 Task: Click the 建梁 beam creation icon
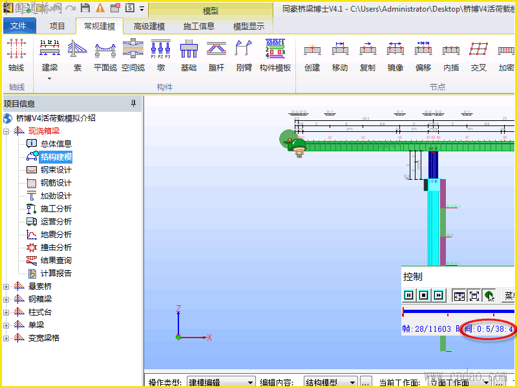pyautogui.click(x=50, y=49)
